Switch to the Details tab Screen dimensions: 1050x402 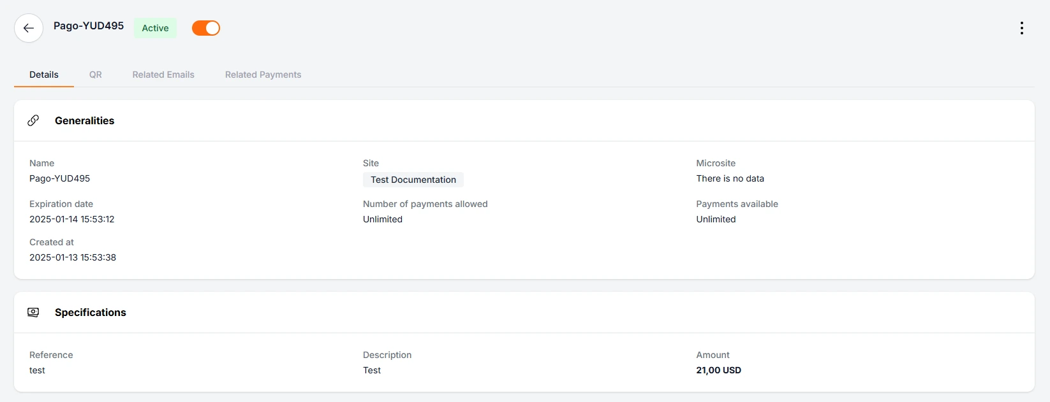[x=44, y=75]
